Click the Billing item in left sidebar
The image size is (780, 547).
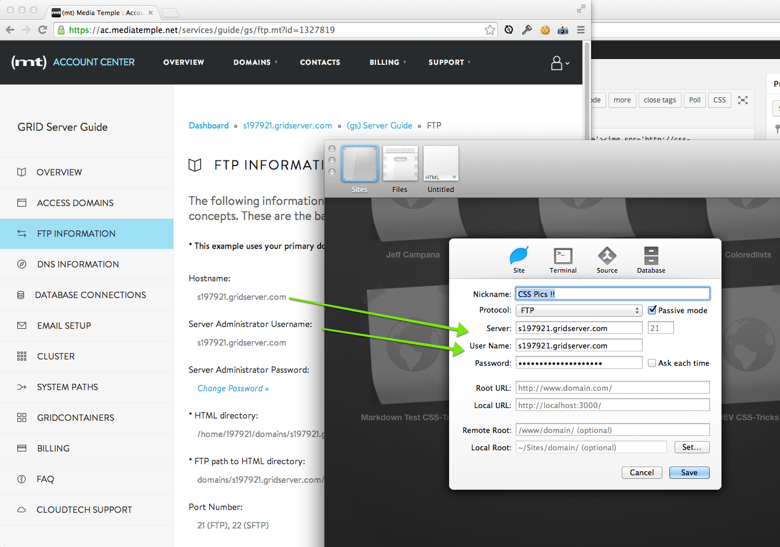coord(87,448)
